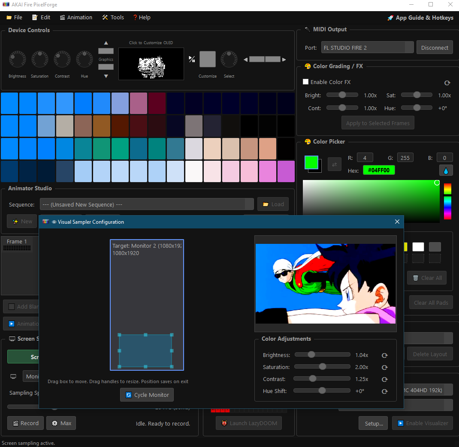459x447 pixels.
Task: Toggle the Add Blank checkbox
Action: pyautogui.click(x=12, y=306)
